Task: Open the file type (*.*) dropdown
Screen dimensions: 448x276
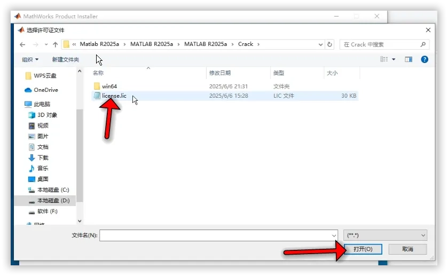Action: click(x=385, y=235)
